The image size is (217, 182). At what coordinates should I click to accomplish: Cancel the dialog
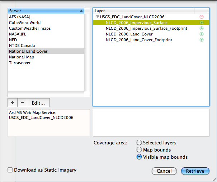coord(164,171)
